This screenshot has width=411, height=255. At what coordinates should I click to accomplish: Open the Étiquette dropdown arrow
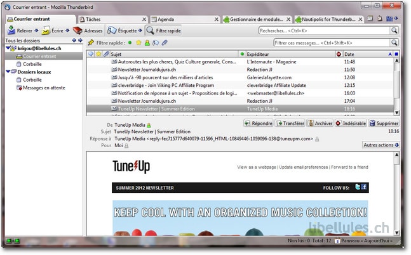pyautogui.click(x=140, y=30)
